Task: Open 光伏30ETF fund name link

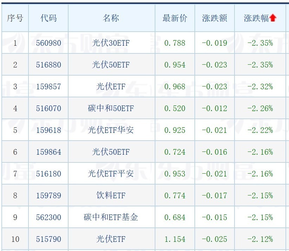Action: 111,43
